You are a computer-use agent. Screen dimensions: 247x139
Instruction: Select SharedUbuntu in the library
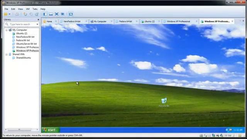(24, 58)
